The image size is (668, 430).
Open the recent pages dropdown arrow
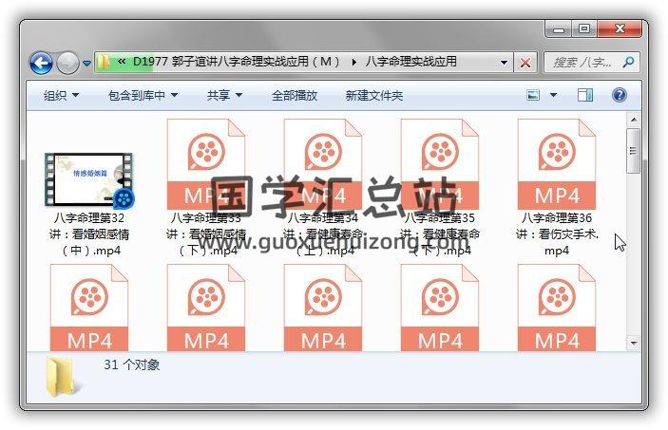coord(86,64)
